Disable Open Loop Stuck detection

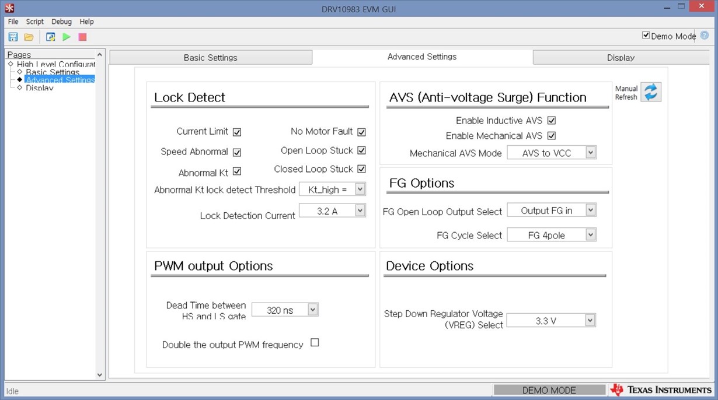[361, 150]
